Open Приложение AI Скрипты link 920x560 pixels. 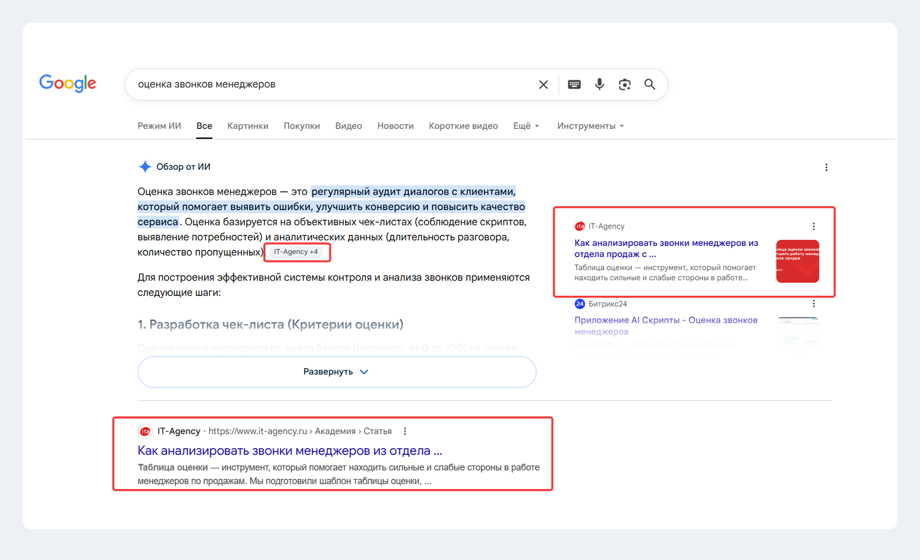pyautogui.click(x=666, y=326)
